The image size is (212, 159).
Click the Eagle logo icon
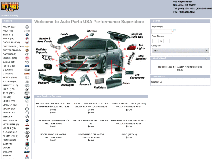pyautogui.click(x=27, y=62)
